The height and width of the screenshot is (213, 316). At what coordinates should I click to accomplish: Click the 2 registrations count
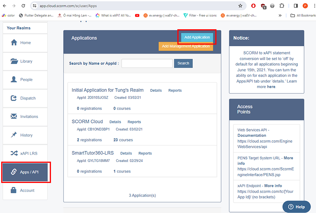click(89, 140)
